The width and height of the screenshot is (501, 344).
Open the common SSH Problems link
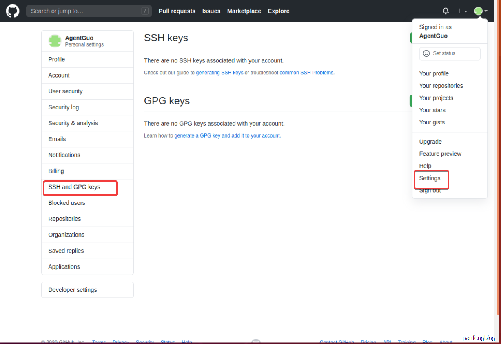(x=306, y=73)
